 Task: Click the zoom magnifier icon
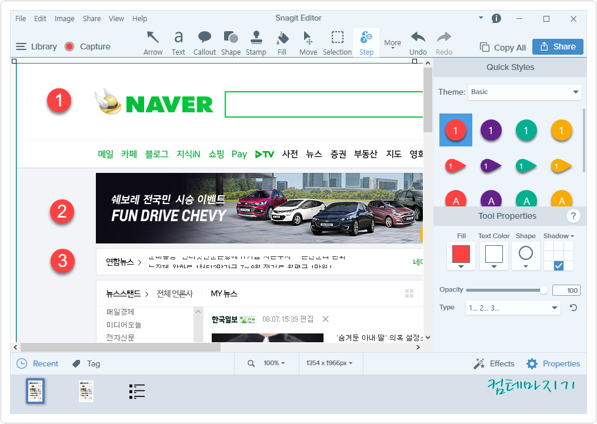tap(251, 363)
